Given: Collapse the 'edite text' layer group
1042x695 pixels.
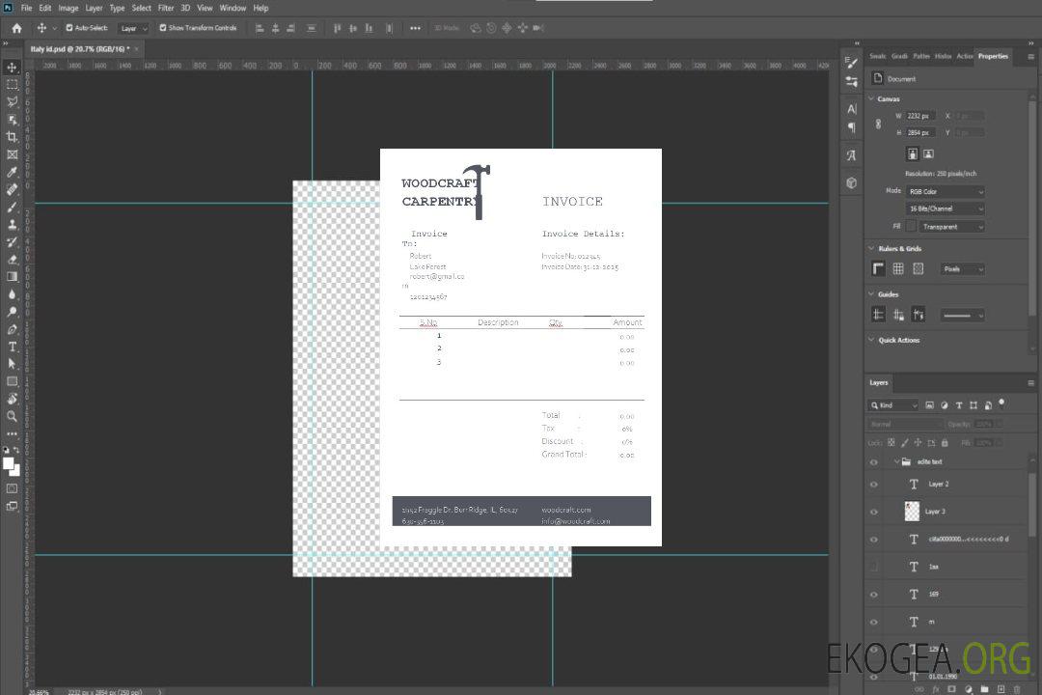Looking at the screenshot, I should [896, 461].
